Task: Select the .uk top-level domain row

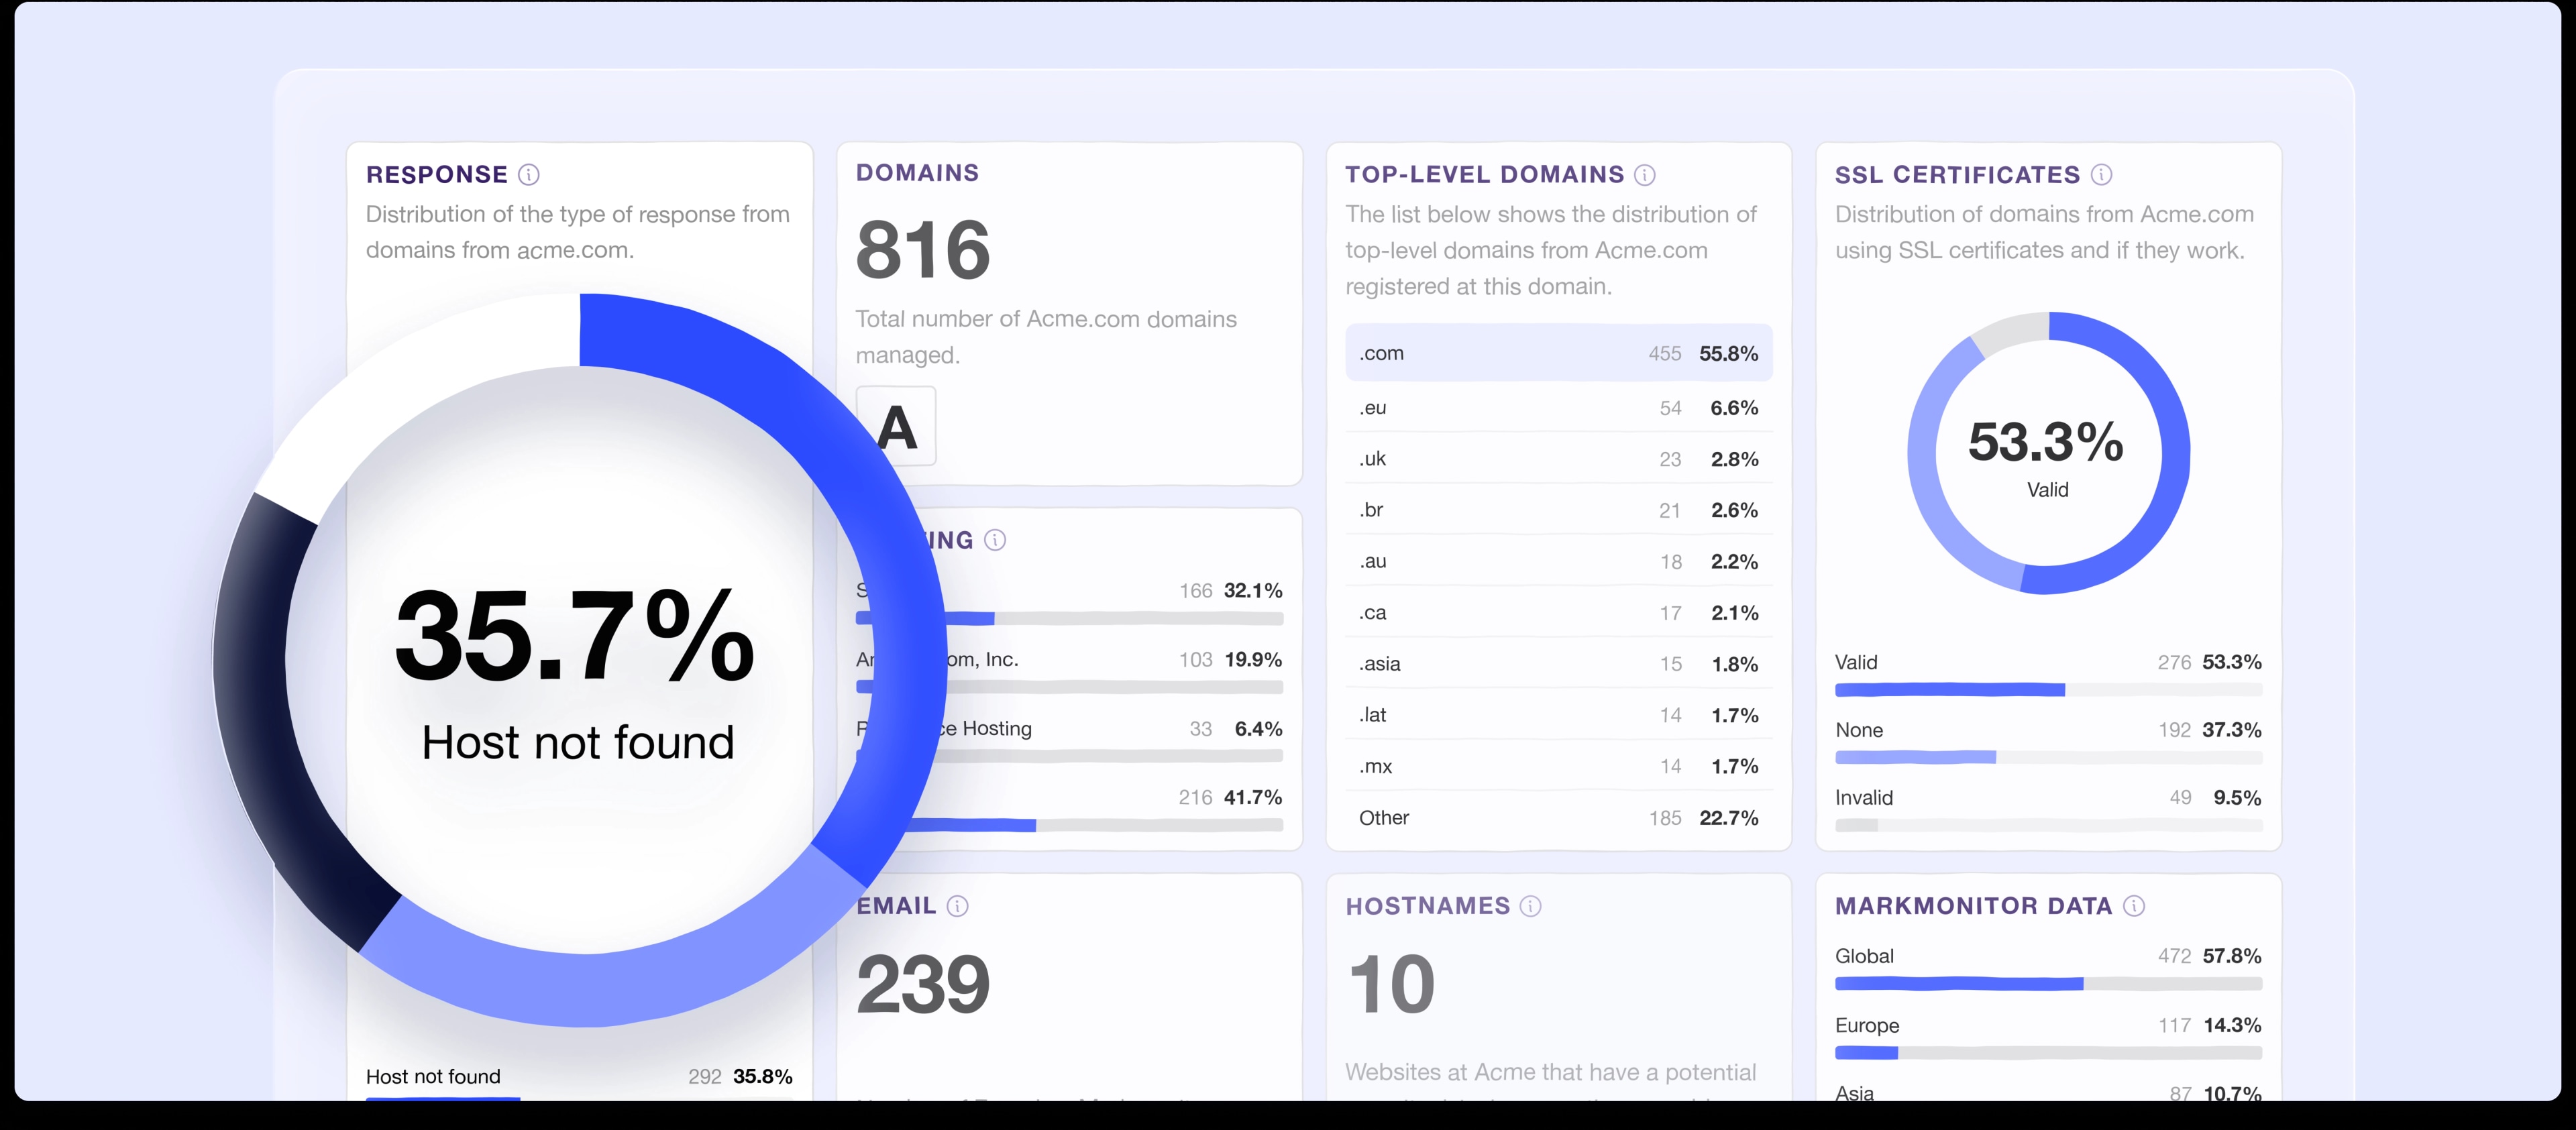Action: [x=1559, y=459]
